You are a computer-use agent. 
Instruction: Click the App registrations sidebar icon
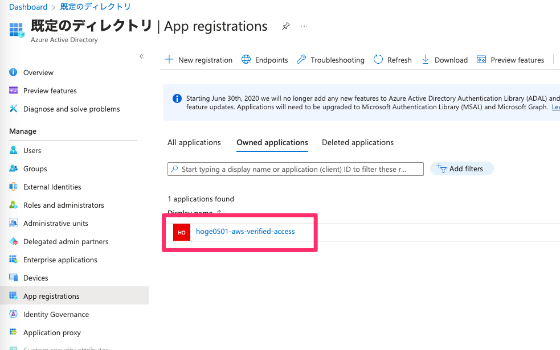13,296
